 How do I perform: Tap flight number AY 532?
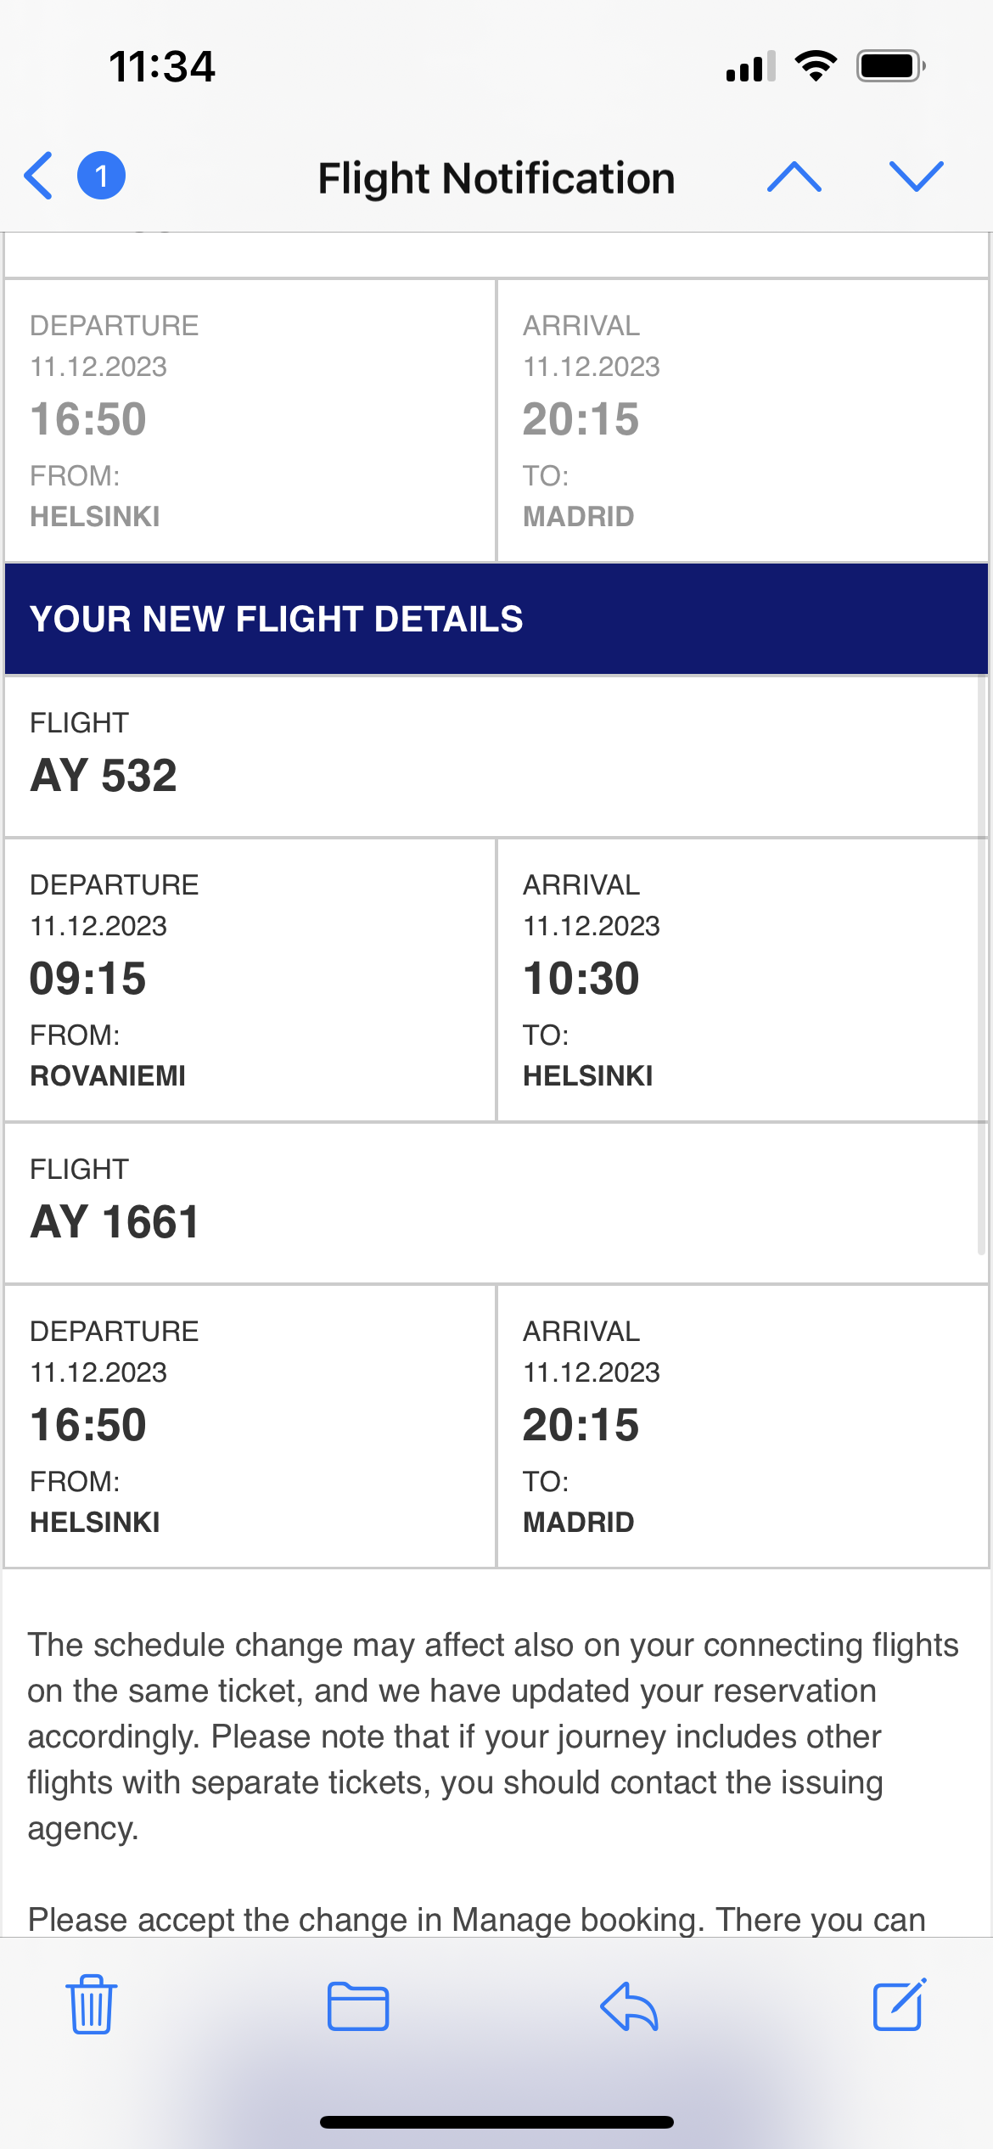click(104, 776)
